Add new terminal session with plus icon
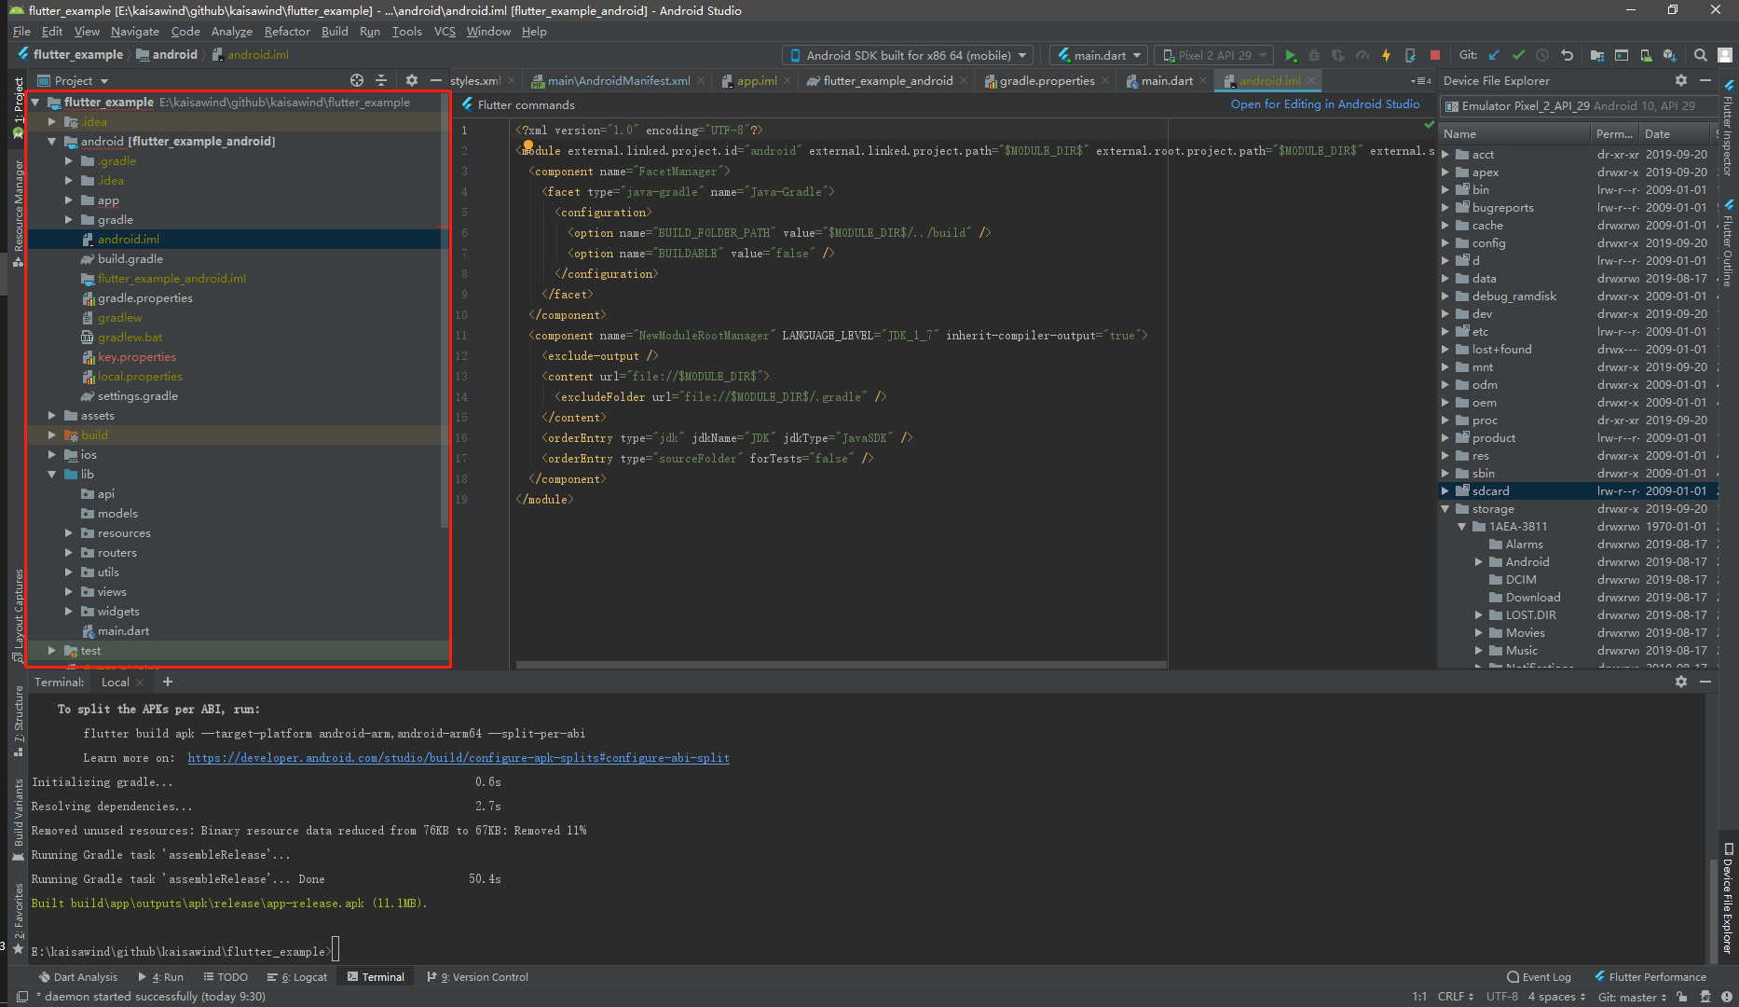 click(168, 682)
